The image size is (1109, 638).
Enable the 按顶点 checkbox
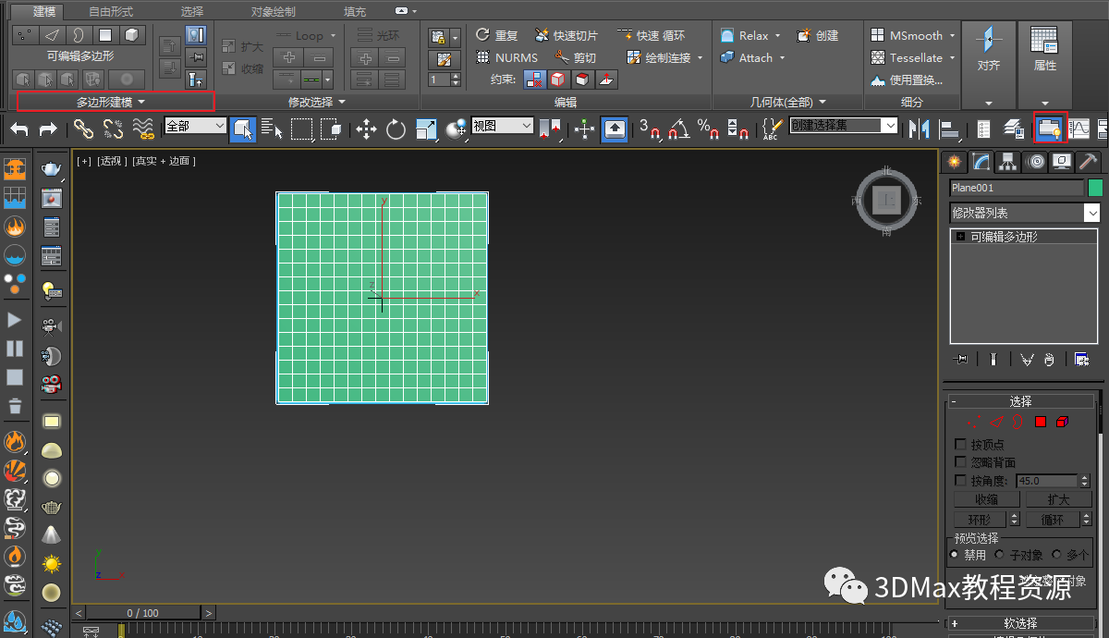tap(961, 445)
